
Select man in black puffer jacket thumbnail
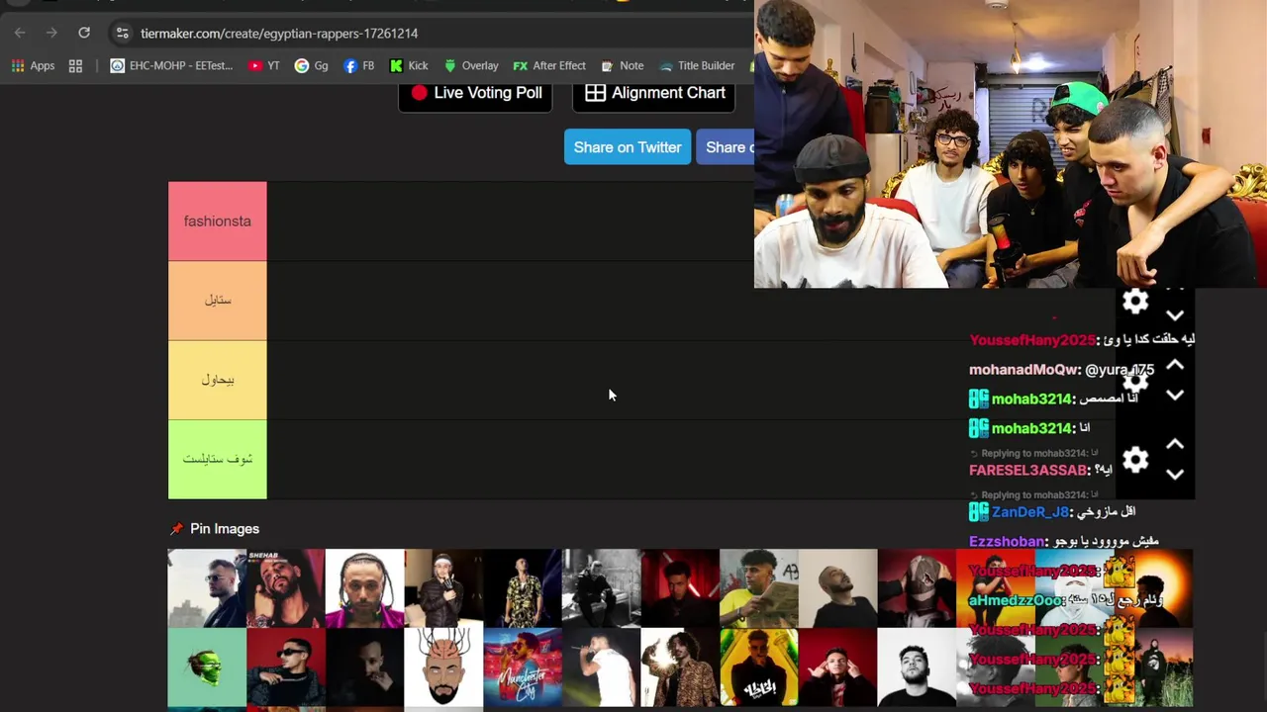pos(443,588)
